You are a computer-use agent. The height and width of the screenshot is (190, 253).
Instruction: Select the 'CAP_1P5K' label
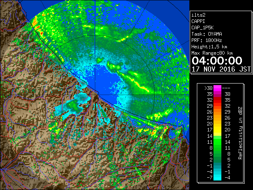(202, 28)
